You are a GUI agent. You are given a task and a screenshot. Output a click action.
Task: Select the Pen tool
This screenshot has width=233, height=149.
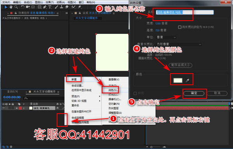(45, 7)
